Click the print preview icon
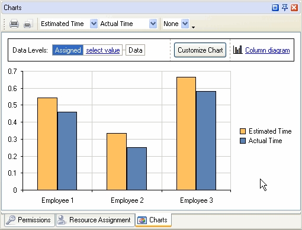Image resolution: width=302 pixels, height=230 pixels. [x=28, y=24]
